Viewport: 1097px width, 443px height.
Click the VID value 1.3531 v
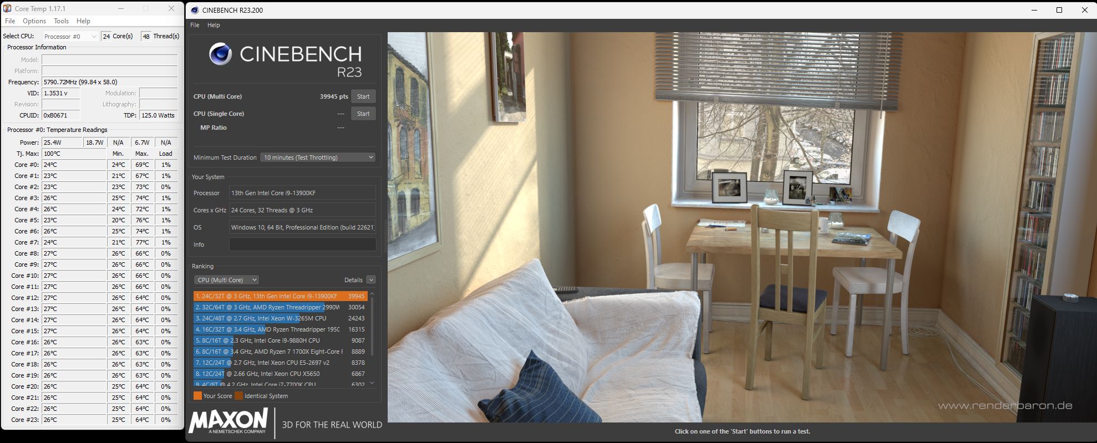coord(61,93)
